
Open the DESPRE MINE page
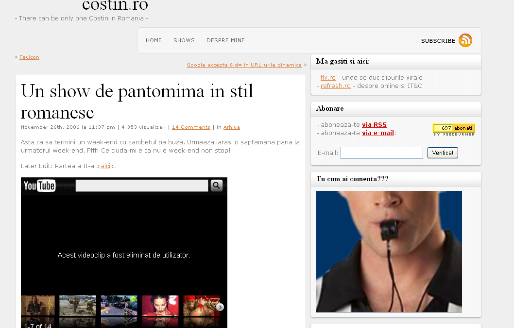(225, 40)
